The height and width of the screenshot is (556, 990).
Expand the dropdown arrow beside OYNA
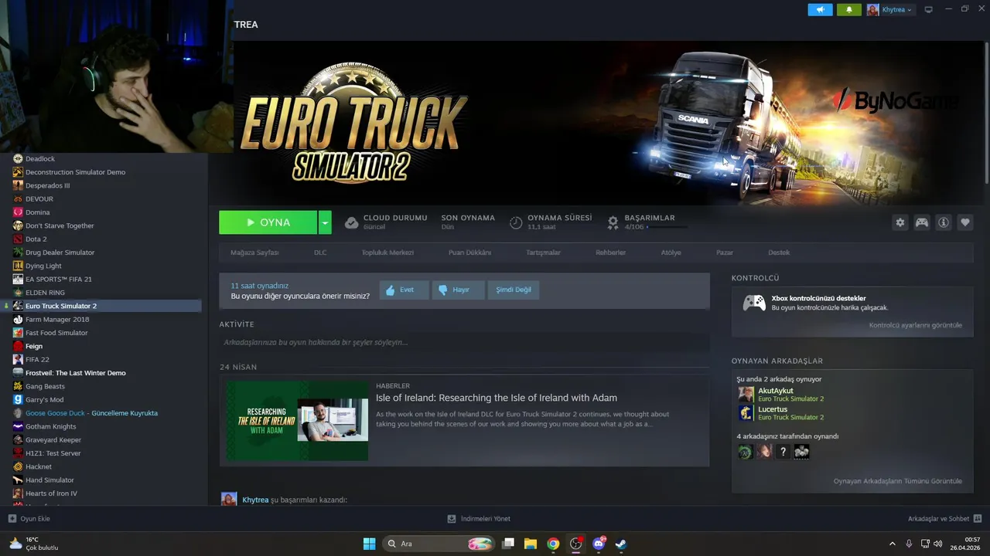(x=325, y=222)
